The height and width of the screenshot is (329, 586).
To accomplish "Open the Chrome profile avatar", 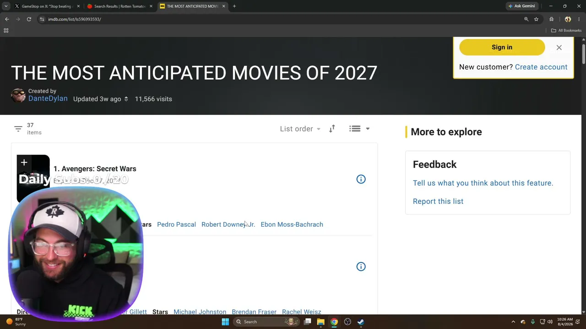I will click(568, 19).
